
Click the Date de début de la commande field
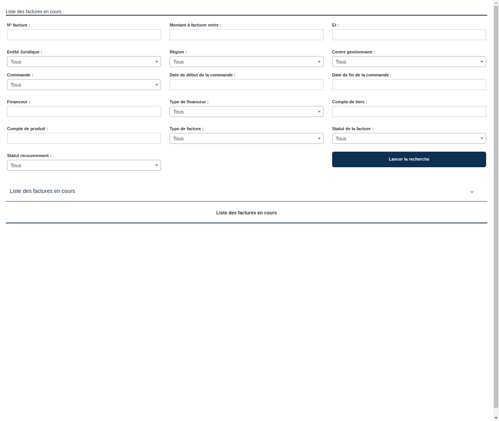[246, 85]
